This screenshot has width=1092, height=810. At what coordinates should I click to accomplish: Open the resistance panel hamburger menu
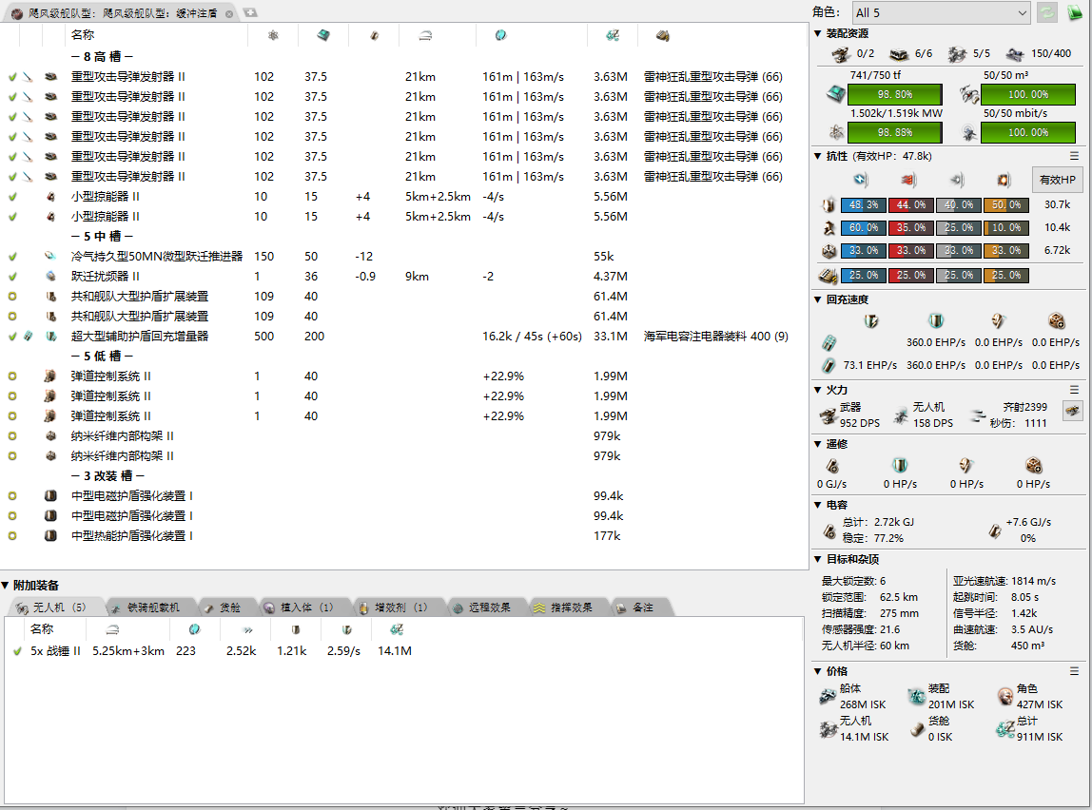click(x=1074, y=156)
